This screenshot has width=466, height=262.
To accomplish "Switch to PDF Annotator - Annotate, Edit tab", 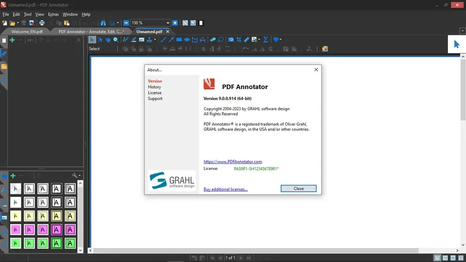I will click(91, 31).
